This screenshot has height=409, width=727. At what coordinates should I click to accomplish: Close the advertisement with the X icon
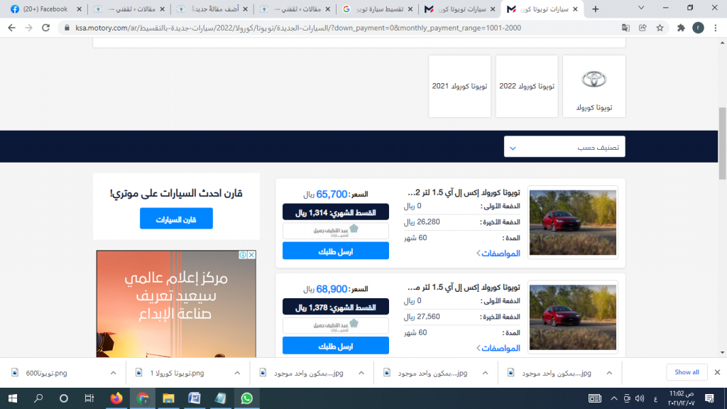click(x=251, y=255)
